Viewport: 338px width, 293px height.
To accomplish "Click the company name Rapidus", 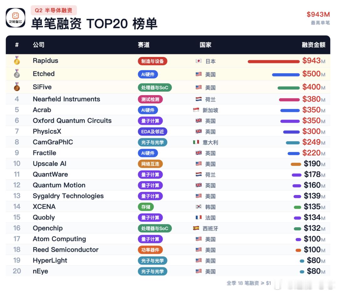I will point(45,61).
